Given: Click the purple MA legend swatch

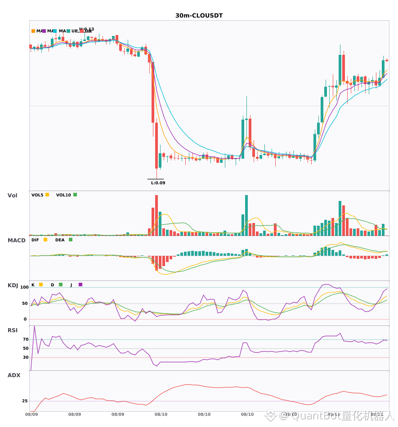Looking at the screenshot, I should click(44, 31).
